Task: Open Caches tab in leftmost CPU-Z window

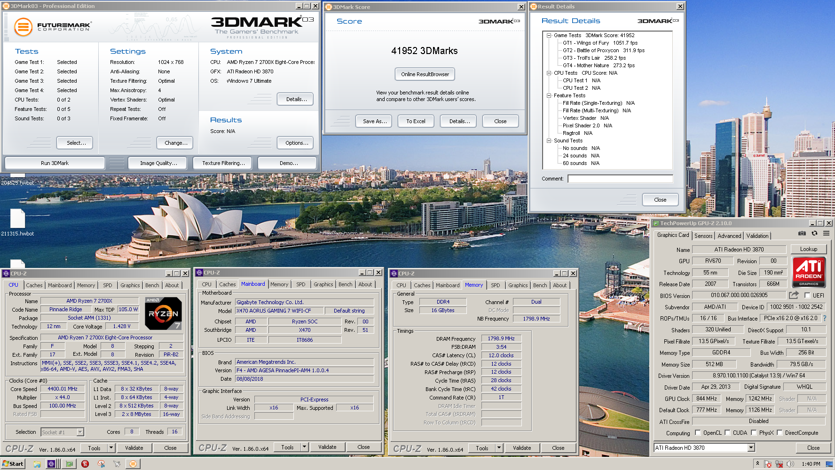Action: (x=34, y=285)
